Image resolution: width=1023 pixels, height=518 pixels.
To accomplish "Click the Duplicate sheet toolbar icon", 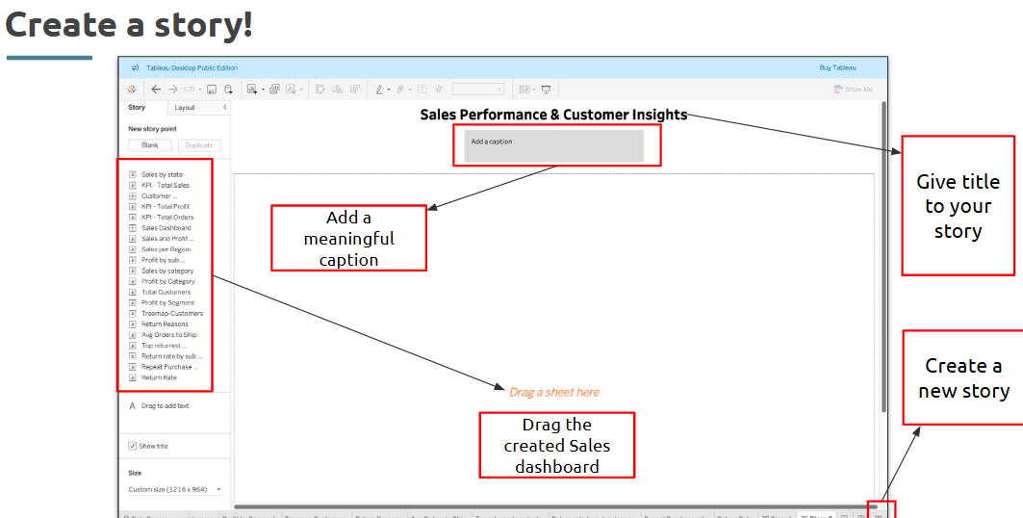I will pyautogui.click(x=274, y=90).
